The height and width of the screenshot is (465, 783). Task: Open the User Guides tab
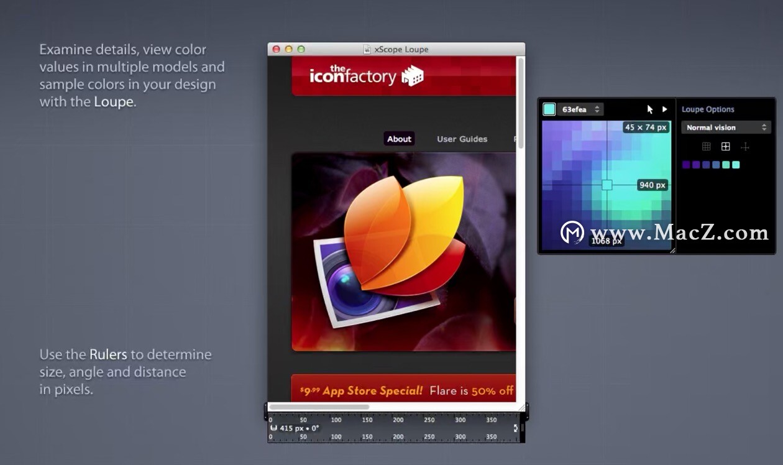[x=462, y=139]
